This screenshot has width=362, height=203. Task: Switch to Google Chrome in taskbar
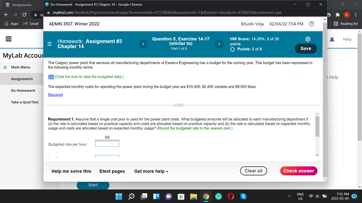click(x=206, y=197)
